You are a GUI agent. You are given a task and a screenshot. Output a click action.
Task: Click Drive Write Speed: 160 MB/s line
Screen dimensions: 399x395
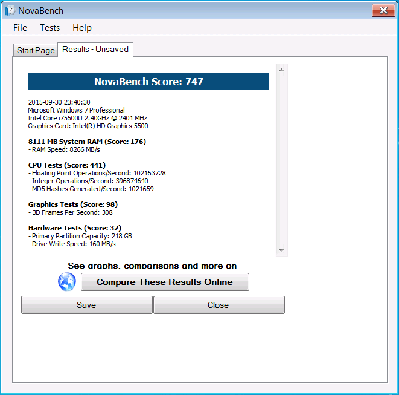pos(72,244)
